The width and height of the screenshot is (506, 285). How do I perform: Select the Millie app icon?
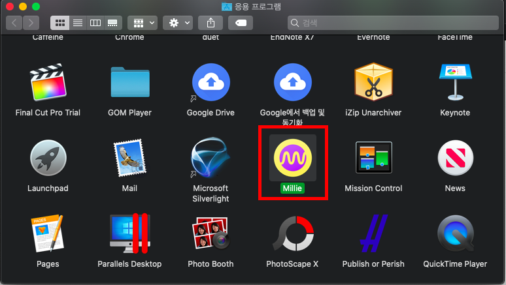[293, 158]
